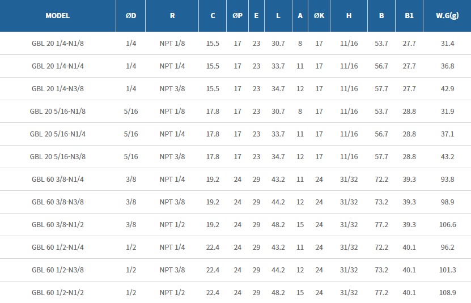Image resolution: width=471 pixels, height=303 pixels.
Task: Click the weight value 36.8
Action: click(x=447, y=66)
